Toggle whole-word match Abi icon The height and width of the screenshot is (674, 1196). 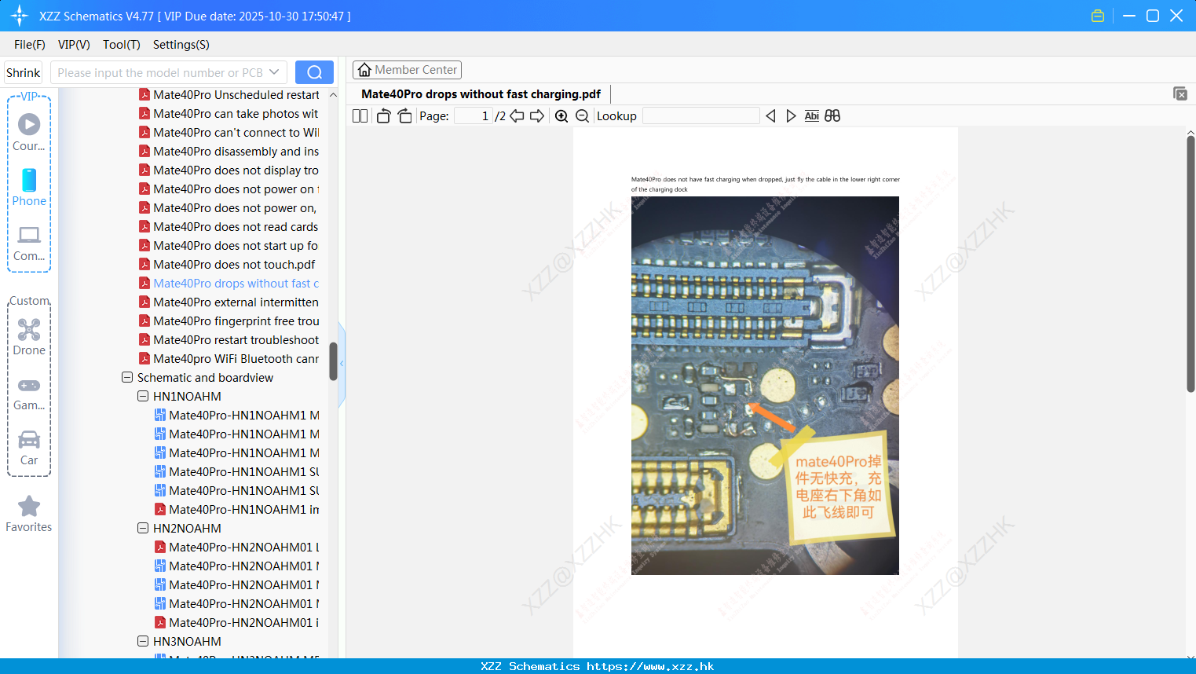[811, 115]
